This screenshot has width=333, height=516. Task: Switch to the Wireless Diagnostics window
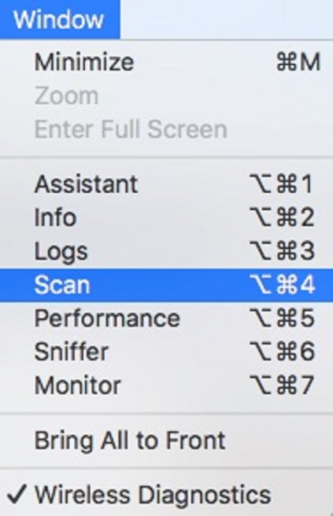[x=152, y=494]
